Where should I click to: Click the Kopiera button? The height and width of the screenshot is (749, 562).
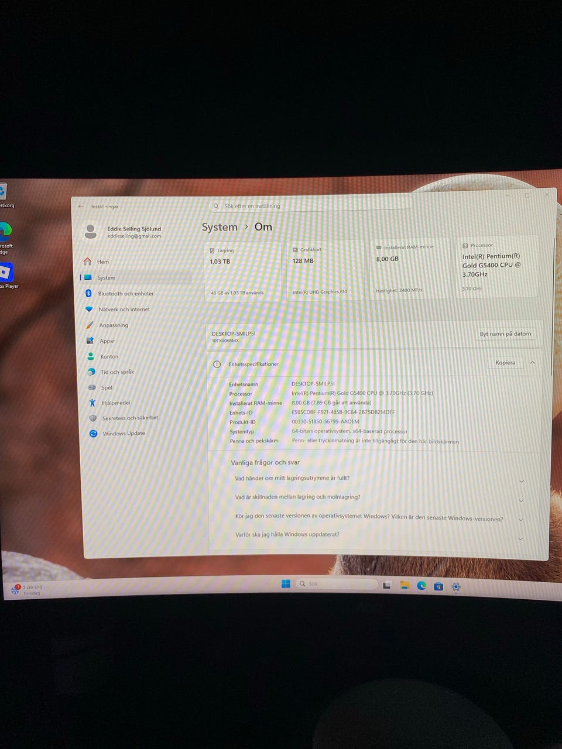tap(505, 363)
